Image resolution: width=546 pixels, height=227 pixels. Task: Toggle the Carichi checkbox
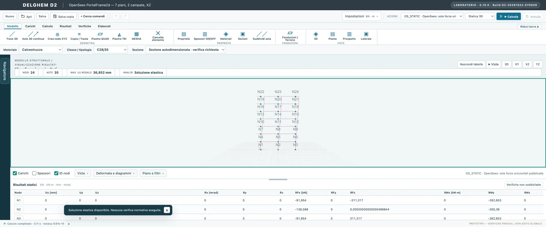pyautogui.click(x=15, y=173)
